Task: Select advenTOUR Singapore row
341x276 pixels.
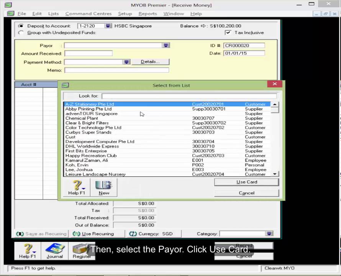Action: point(167,113)
